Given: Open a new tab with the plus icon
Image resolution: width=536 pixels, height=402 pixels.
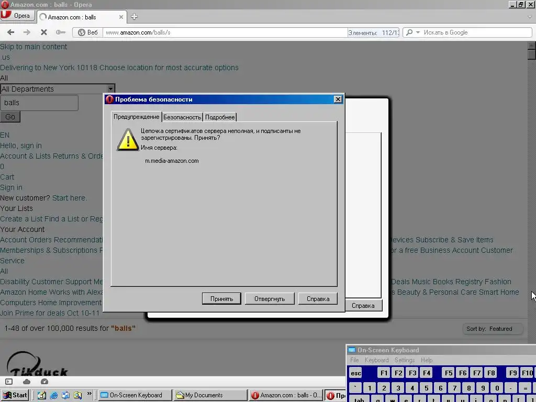Looking at the screenshot, I should (134, 16).
